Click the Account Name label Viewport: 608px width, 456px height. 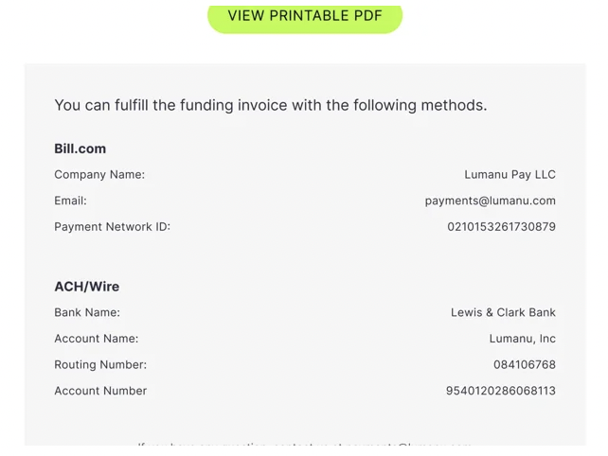(96, 339)
